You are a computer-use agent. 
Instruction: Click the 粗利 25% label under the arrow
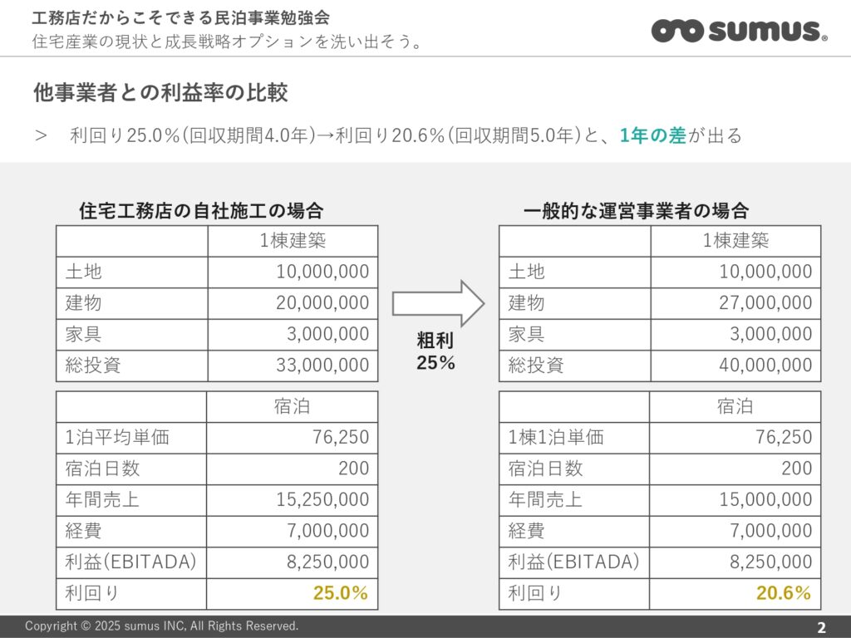click(x=436, y=351)
